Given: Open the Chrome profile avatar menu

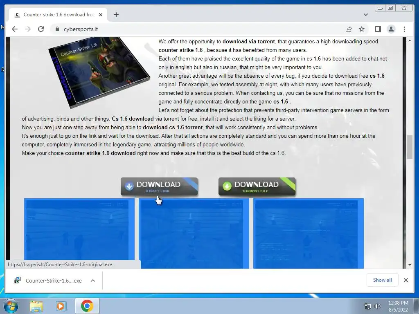Looking at the screenshot, I should tap(391, 29).
